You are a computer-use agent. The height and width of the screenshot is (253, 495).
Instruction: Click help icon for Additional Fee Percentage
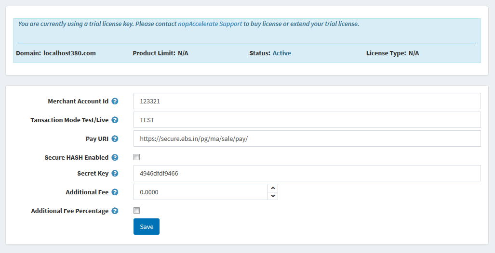point(115,211)
